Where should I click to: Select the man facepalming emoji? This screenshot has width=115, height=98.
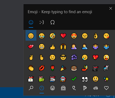point(85,47)
